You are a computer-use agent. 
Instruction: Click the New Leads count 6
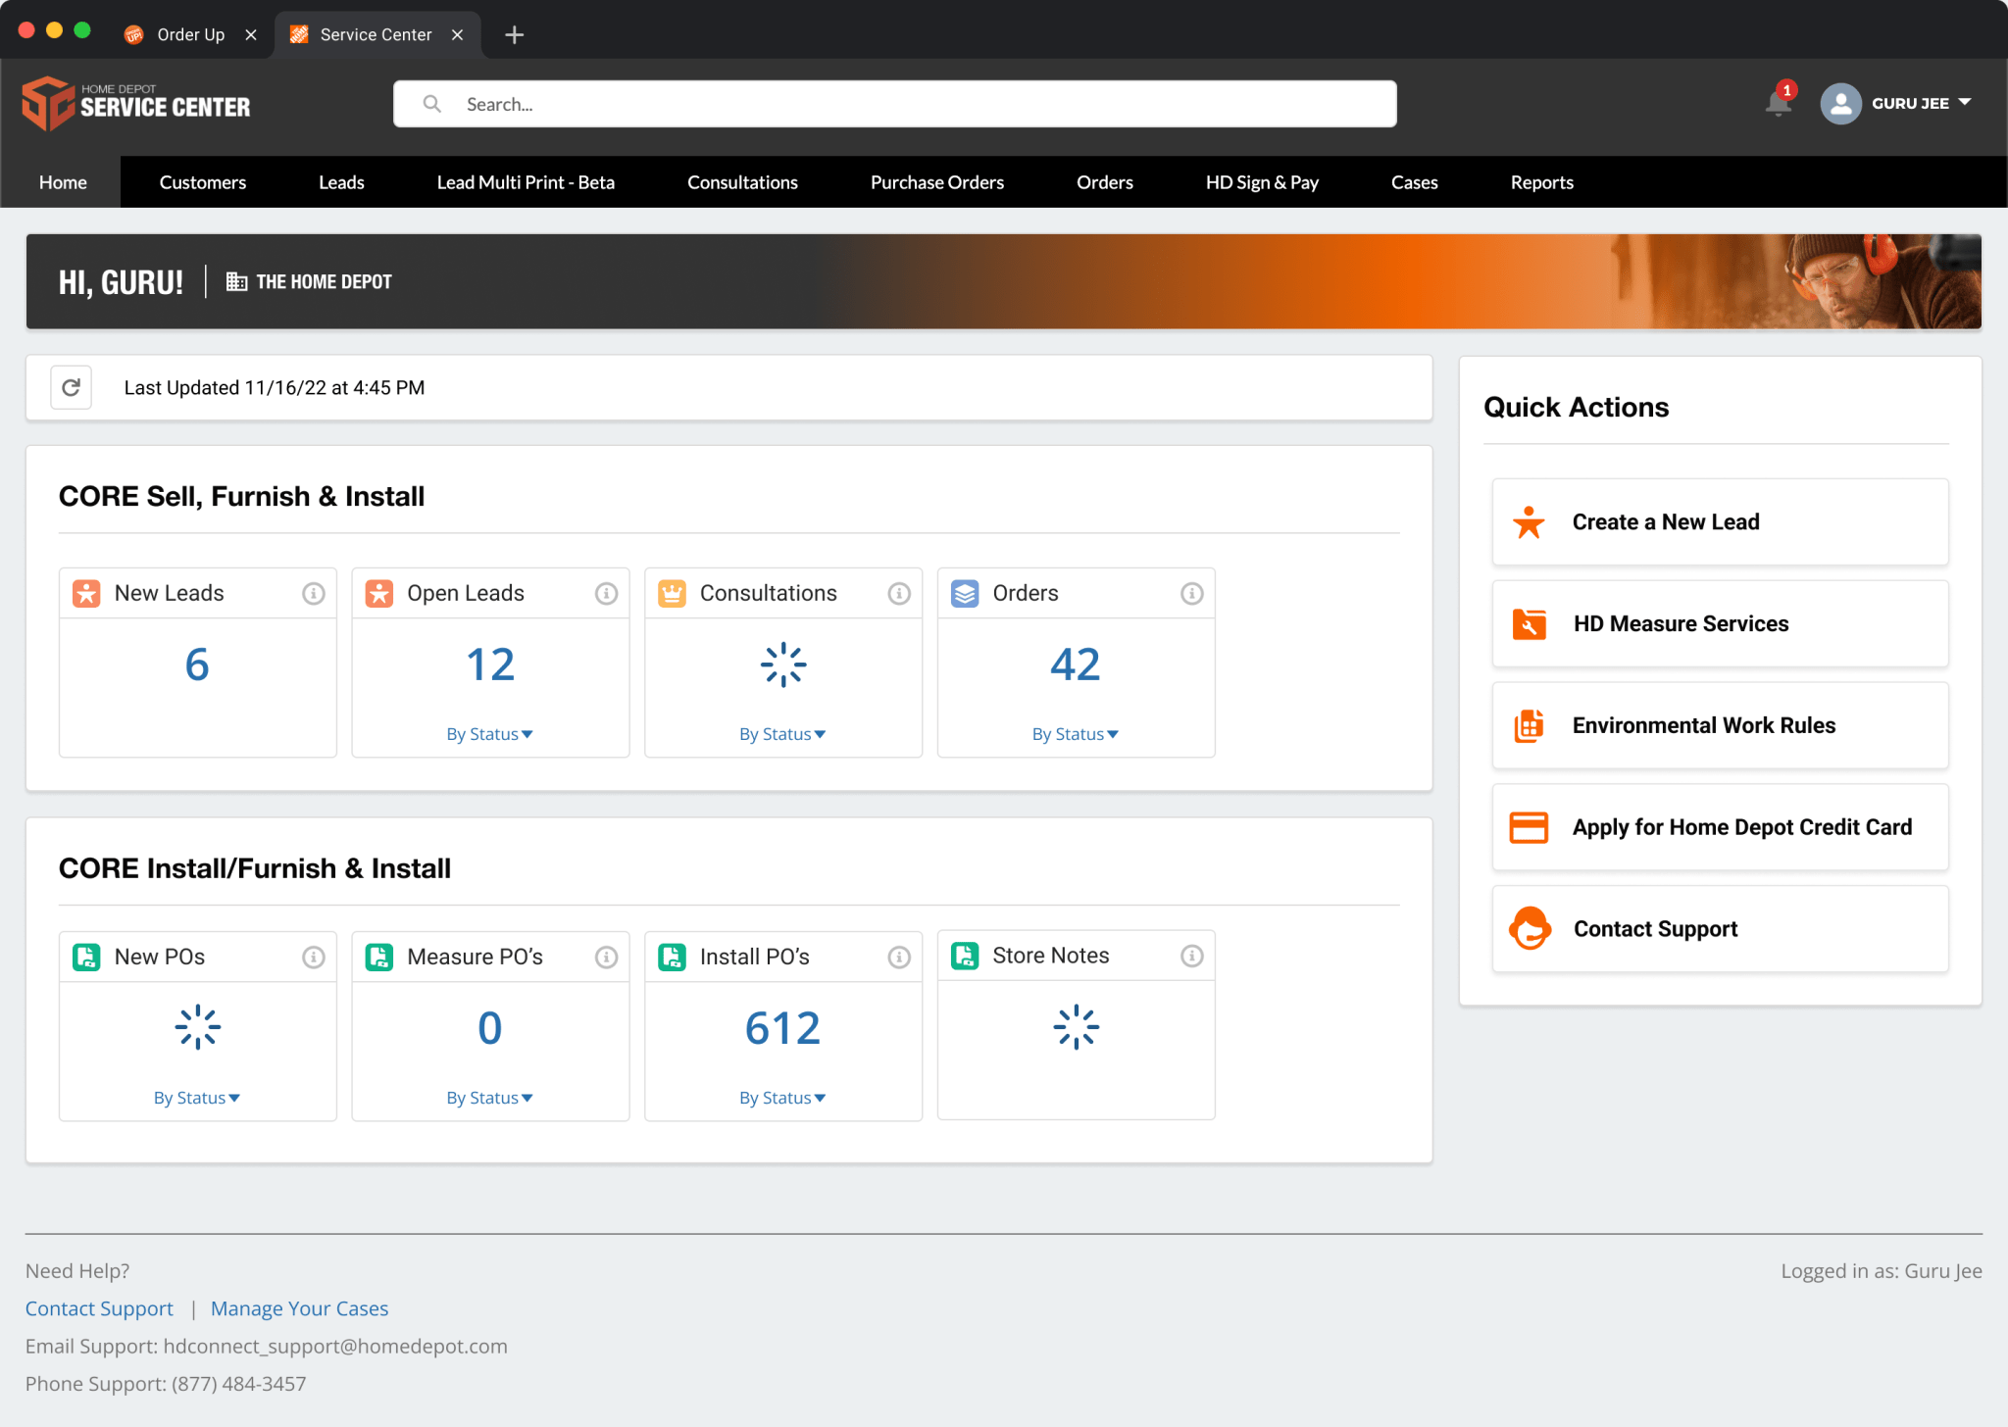click(x=197, y=664)
